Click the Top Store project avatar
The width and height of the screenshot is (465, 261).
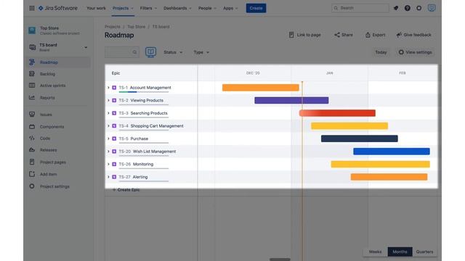pos(32,30)
